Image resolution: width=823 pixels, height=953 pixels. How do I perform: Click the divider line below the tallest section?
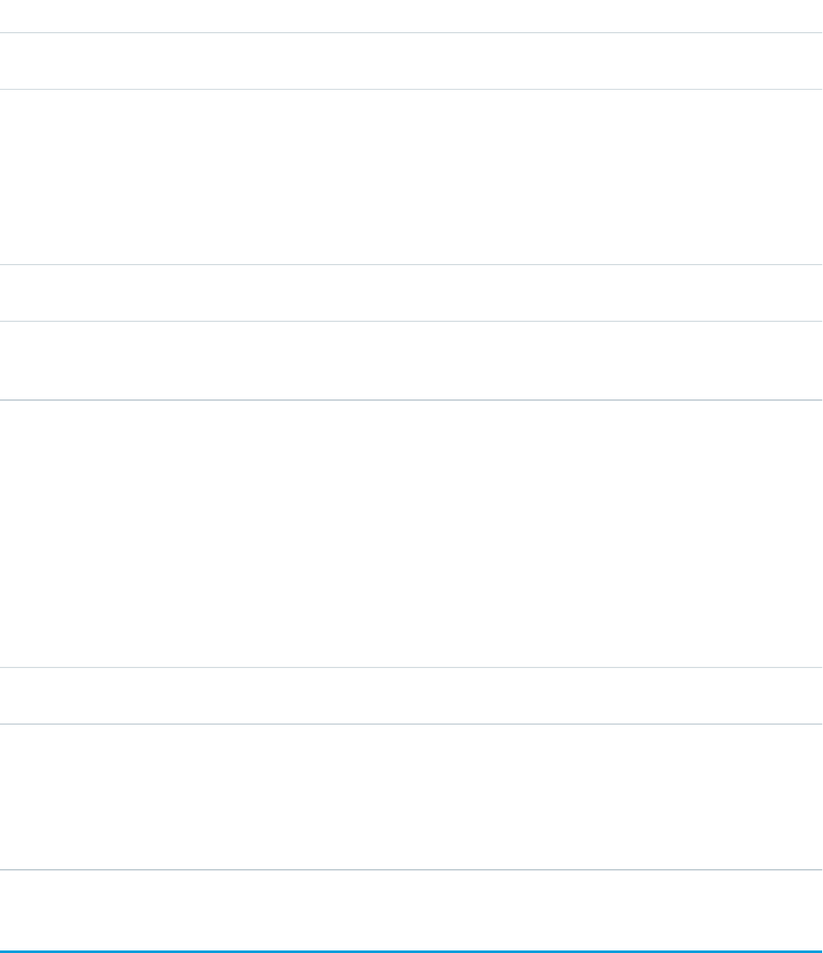click(411, 668)
